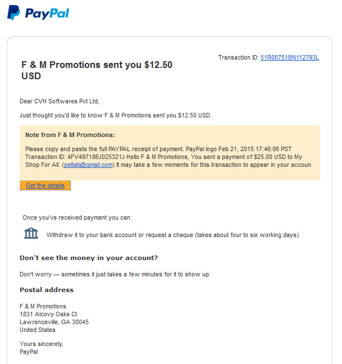Screen dimensions: 342x364
Task: Select the Note from F & M Promotions title
Action: click(70, 135)
